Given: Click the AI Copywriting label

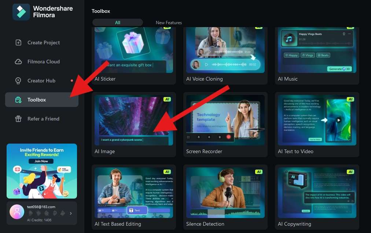Looking at the screenshot, I should [x=295, y=224].
